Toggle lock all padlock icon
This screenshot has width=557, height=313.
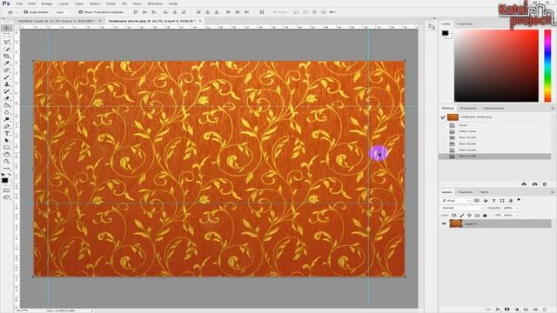(485, 216)
